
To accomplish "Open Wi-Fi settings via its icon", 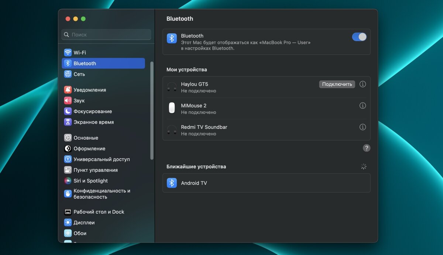I will pos(68,52).
